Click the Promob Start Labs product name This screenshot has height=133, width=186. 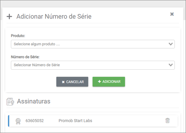pos(75,121)
